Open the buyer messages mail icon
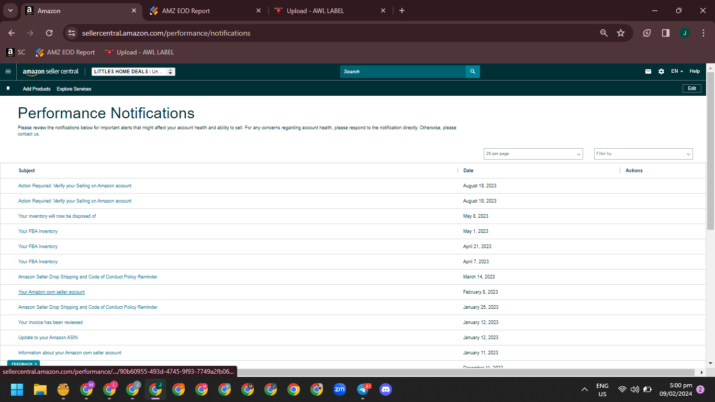The image size is (715, 402). click(x=648, y=72)
